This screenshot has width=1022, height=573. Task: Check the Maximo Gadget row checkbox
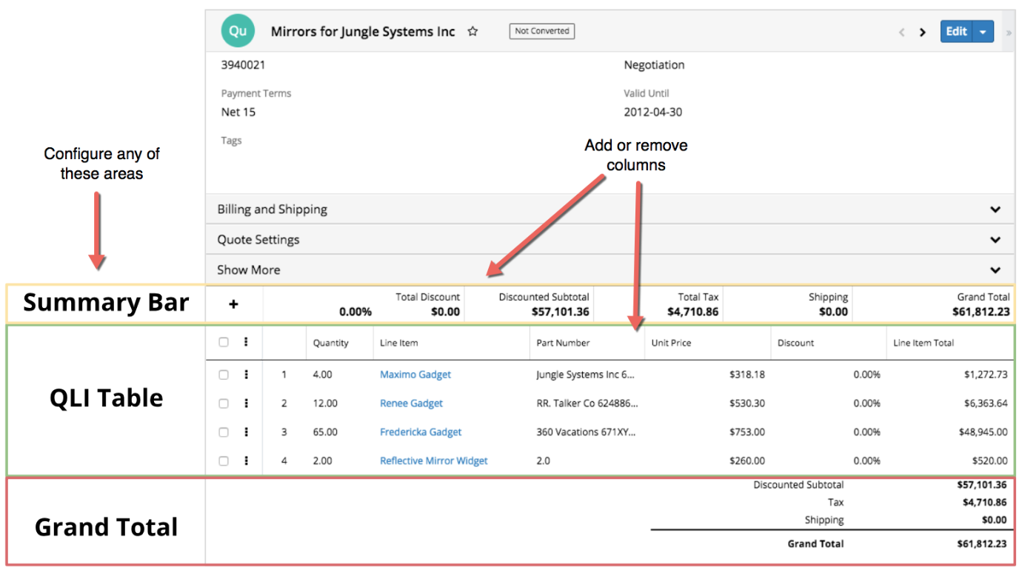click(224, 375)
